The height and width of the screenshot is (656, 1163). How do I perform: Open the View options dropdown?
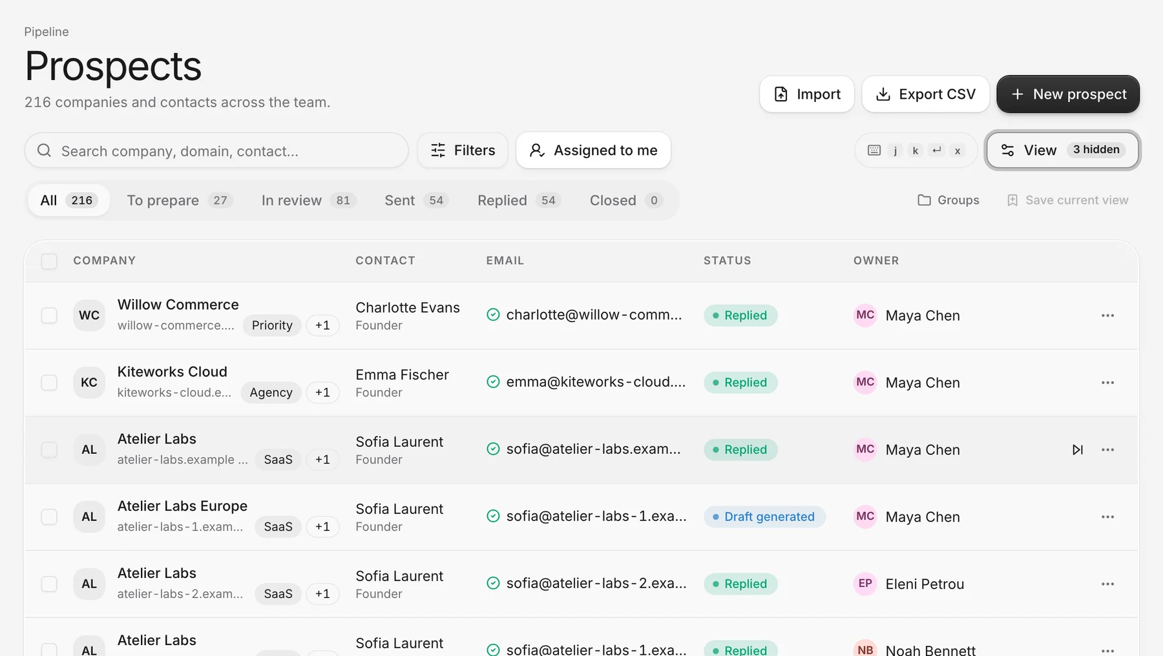1063,150
